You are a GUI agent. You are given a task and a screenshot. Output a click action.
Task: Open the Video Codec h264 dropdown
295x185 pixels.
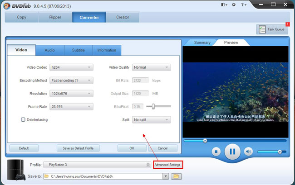click(x=71, y=67)
